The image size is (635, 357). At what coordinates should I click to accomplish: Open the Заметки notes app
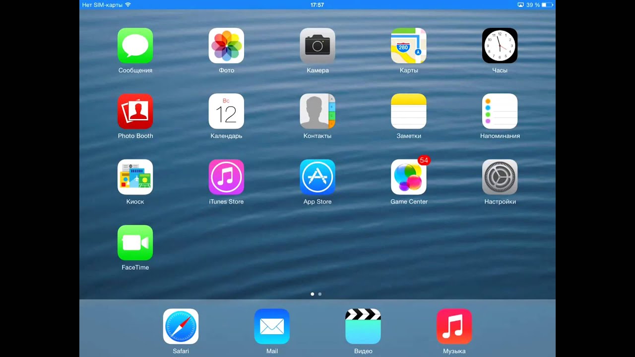[409, 111]
